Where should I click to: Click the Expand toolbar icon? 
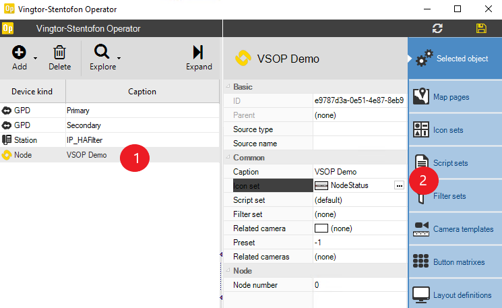pos(199,53)
